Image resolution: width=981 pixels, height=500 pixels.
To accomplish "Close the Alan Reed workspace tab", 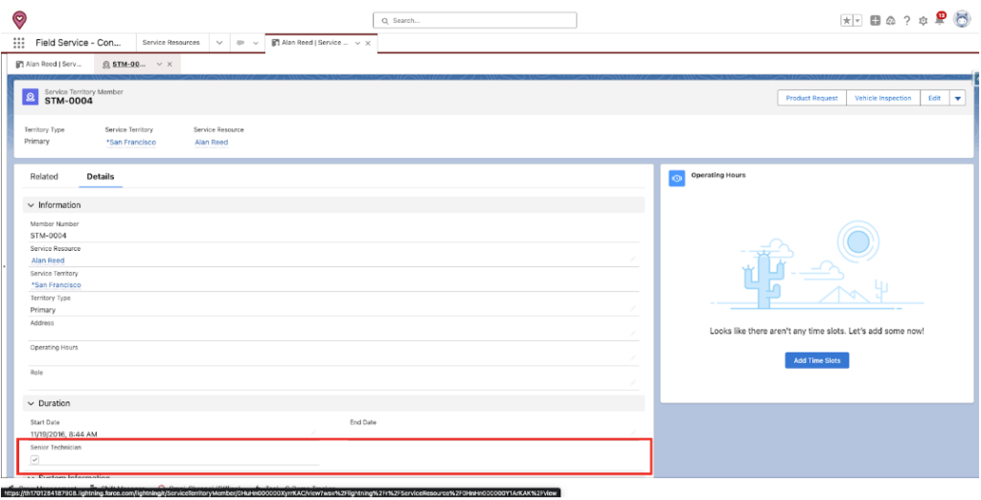I will click(368, 43).
